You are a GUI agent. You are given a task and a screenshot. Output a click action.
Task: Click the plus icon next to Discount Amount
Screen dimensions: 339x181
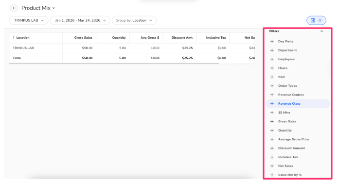point(272,148)
